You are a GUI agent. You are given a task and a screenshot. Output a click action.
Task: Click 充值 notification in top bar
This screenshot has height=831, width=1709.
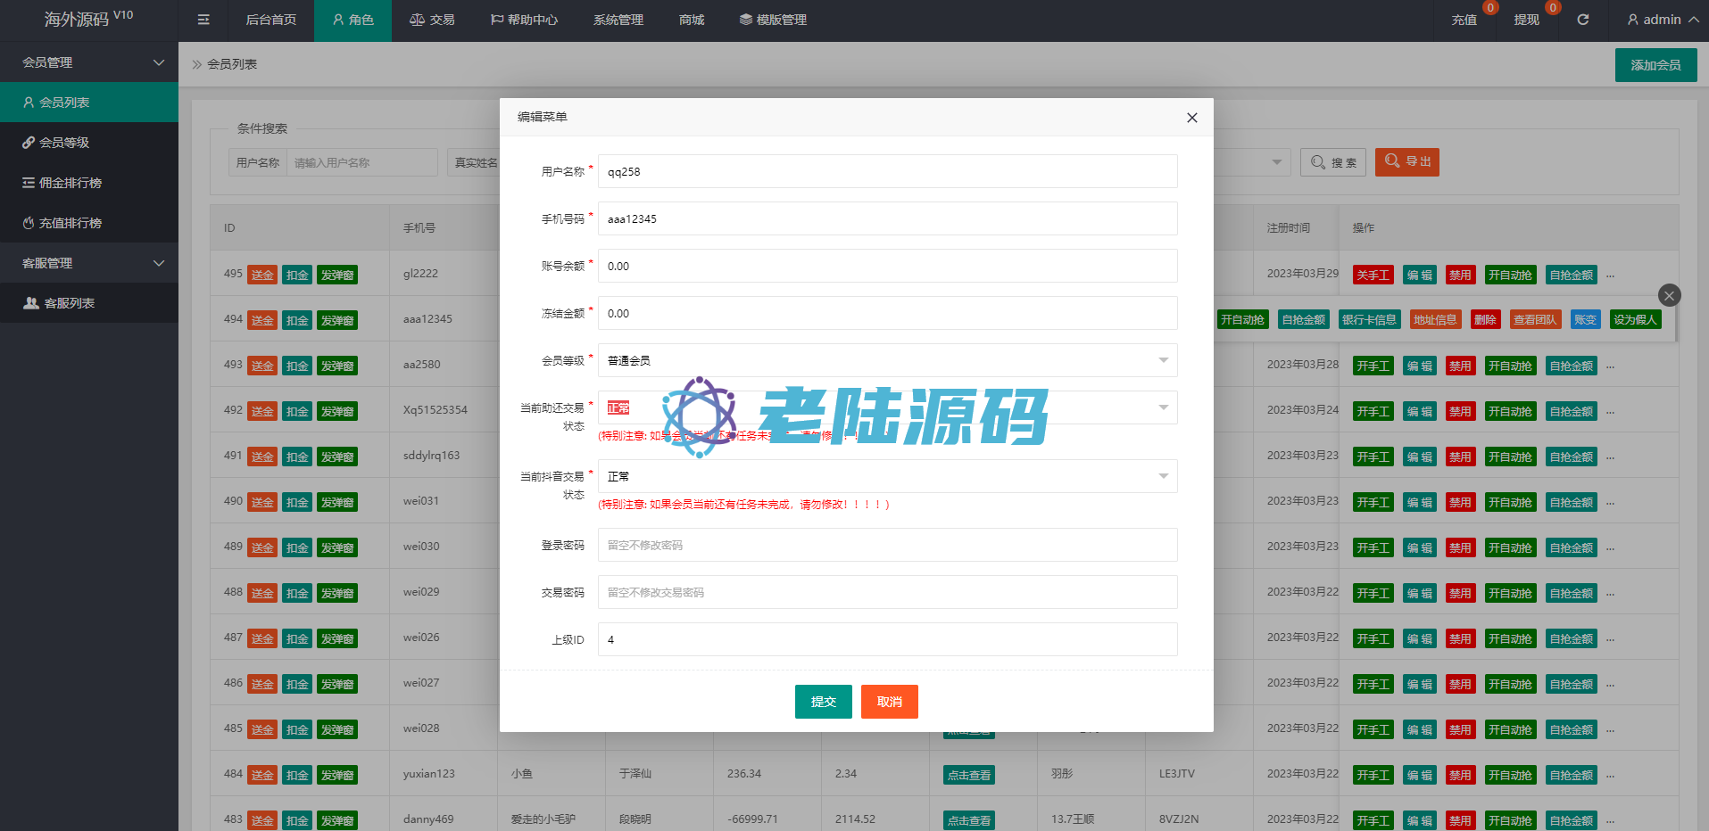tap(1464, 20)
